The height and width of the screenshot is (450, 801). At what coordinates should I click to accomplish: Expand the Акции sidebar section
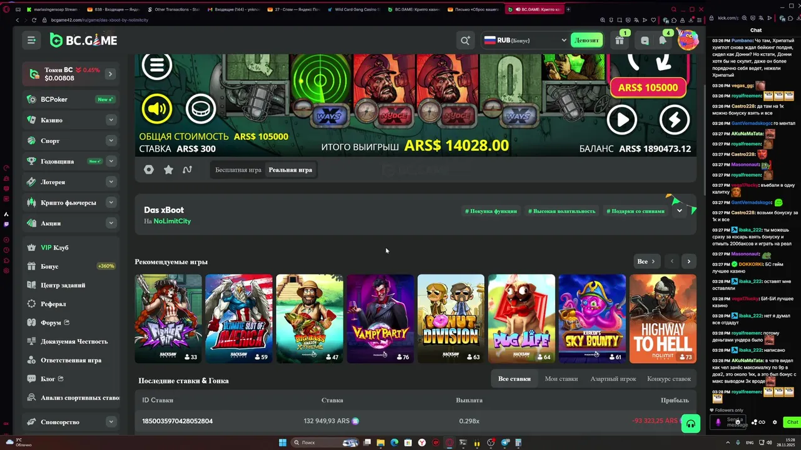click(111, 223)
